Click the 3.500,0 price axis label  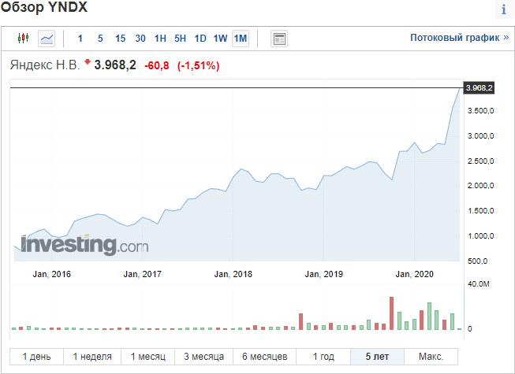point(481,111)
